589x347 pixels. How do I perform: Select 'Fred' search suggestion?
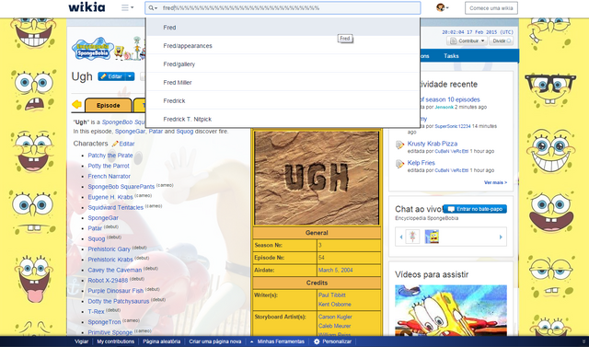tap(283, 28)
